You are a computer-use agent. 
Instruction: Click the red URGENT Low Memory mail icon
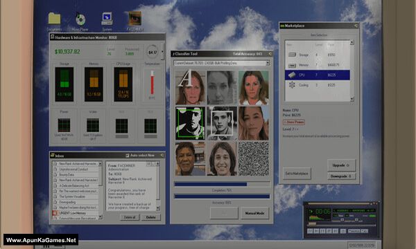pyautogui.click(x=55, y=213)
